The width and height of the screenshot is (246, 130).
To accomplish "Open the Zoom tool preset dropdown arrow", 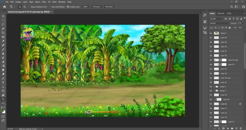I will 15,7.
